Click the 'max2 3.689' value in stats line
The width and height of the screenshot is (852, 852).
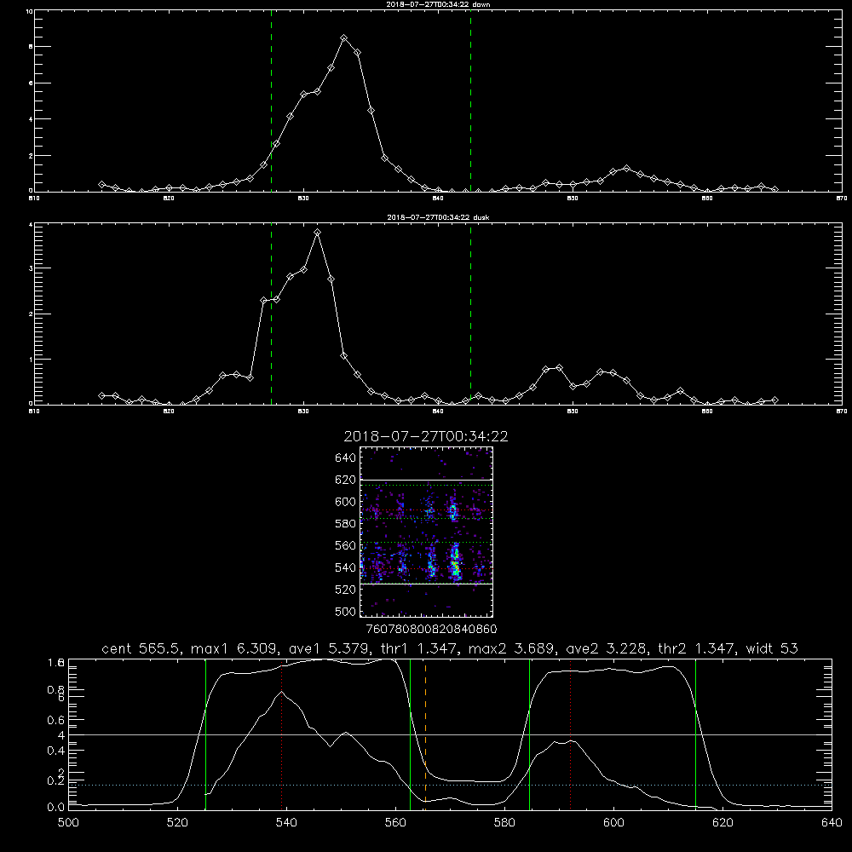512,648
